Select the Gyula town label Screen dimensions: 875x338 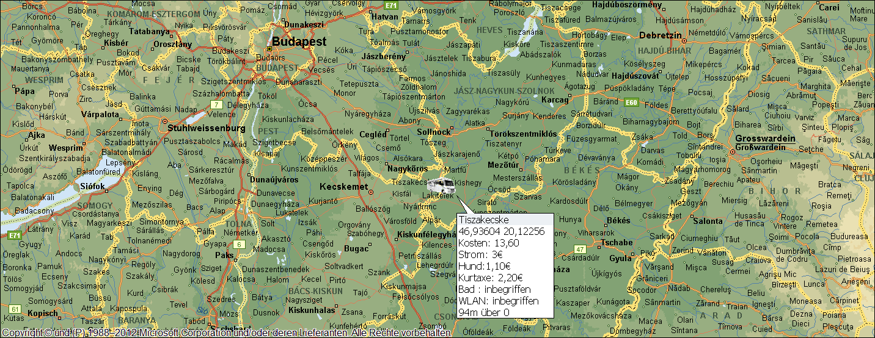pos(620,258)
